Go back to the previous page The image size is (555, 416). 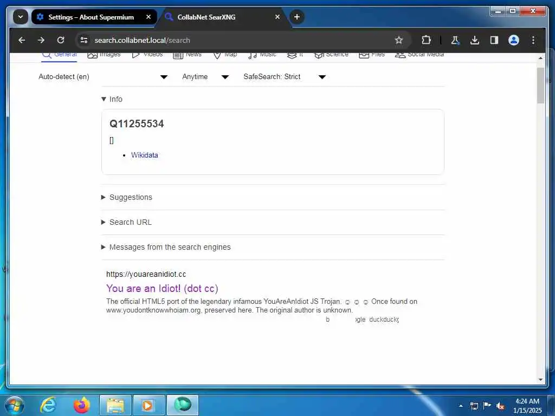[22, 40]
